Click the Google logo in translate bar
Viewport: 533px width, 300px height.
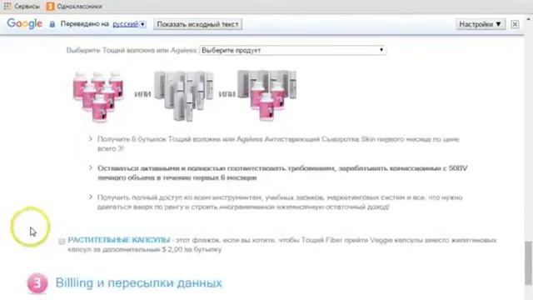coord(24,24)
